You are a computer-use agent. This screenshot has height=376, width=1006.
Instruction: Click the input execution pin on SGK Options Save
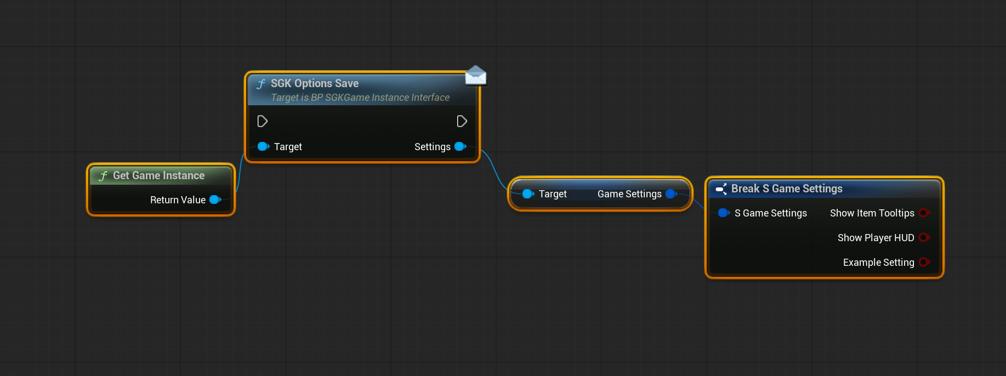(263, 121)
